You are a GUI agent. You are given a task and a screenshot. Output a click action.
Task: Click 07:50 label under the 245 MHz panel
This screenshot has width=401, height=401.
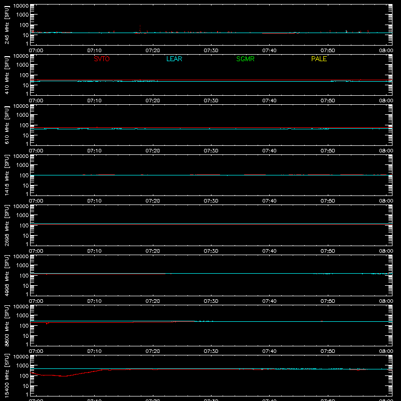[x=328, y=51]
